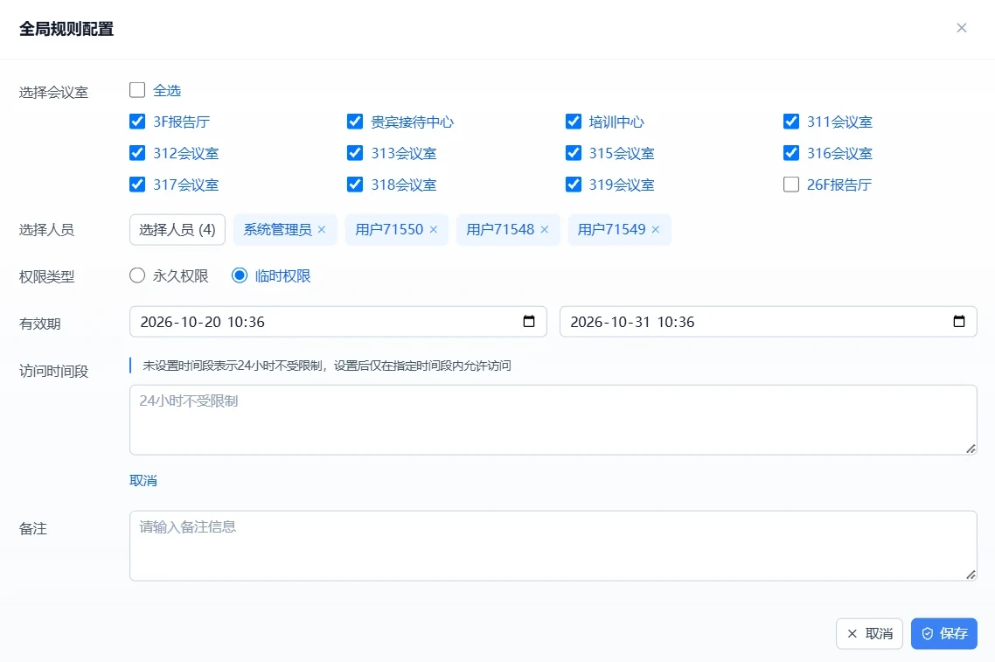Focus the start date field 2026-10-20 10:36
This screenshot has height=662, width=995.
click(338, 322)
